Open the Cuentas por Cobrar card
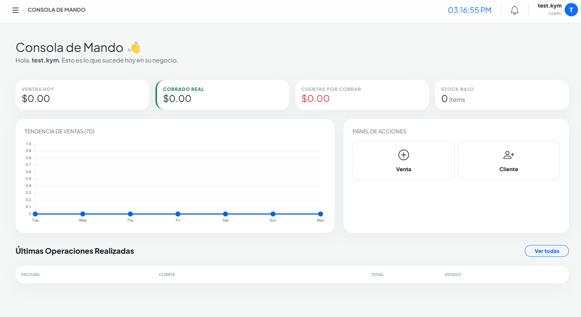Screen dimensions: 581x317 (x=362, y=95)
